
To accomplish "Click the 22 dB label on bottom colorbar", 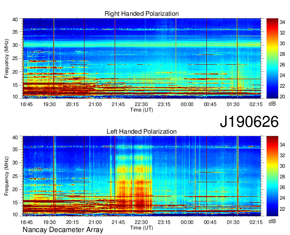I will click(x=282, y=209).
